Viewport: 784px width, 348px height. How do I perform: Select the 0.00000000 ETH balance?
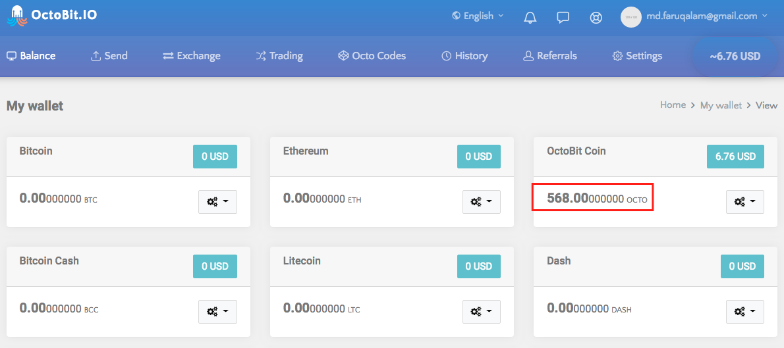322,199
